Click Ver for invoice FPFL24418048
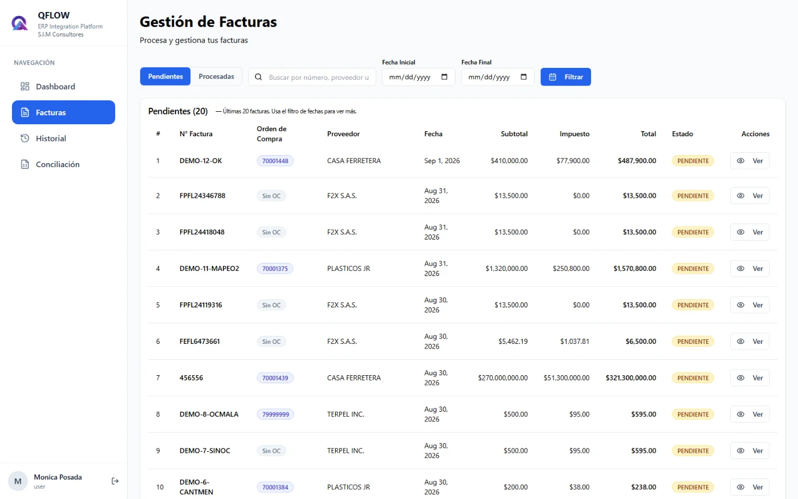This screenshot has height=499, width=798. (x=750, y=232)
